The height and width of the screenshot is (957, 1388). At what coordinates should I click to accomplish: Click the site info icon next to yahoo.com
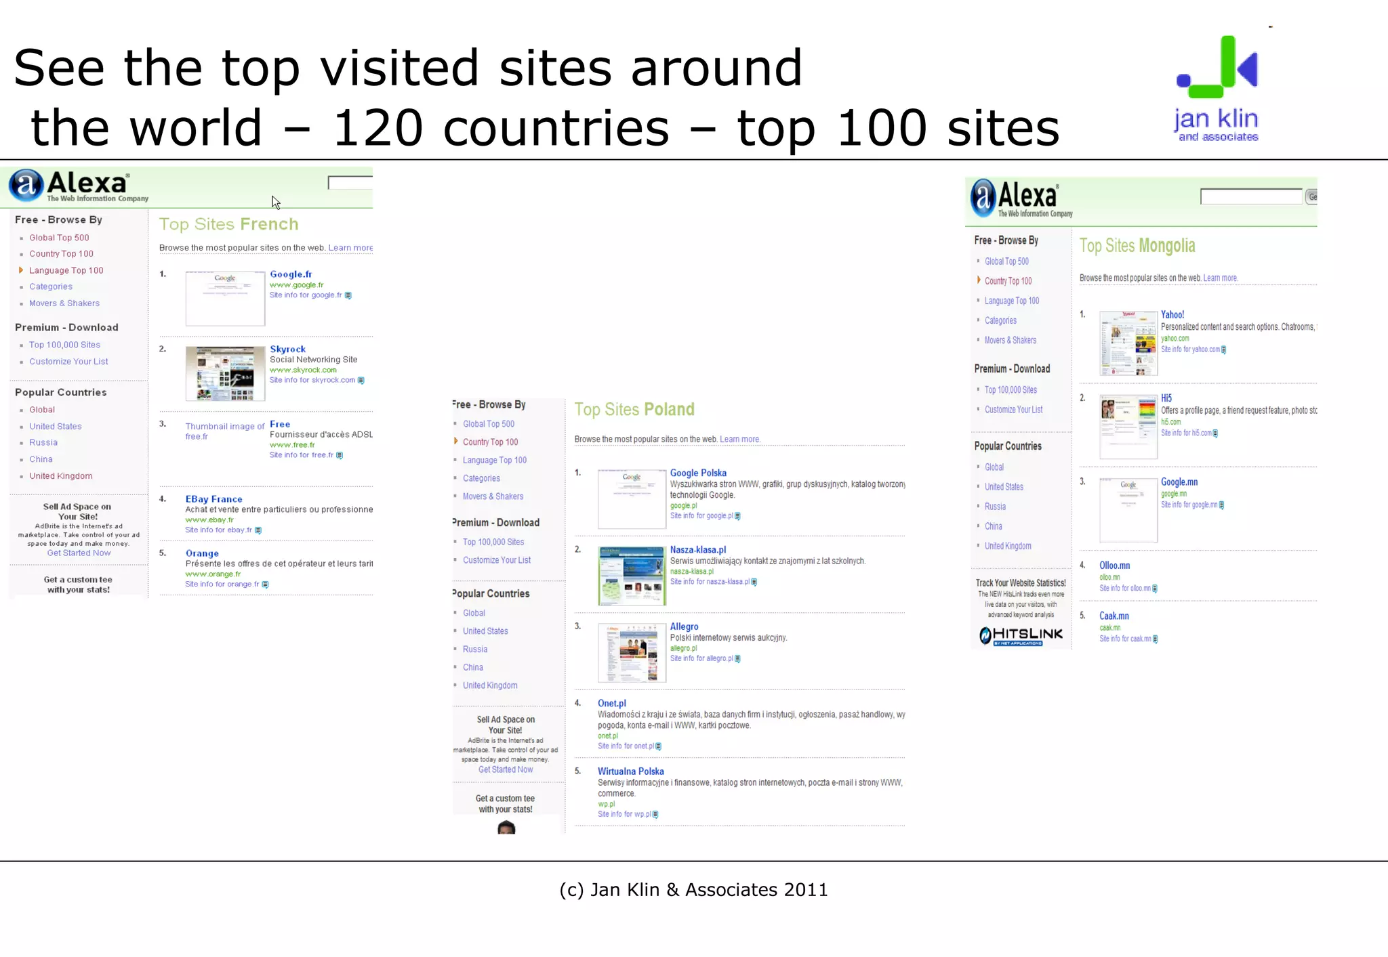[x=1223, y=349]
